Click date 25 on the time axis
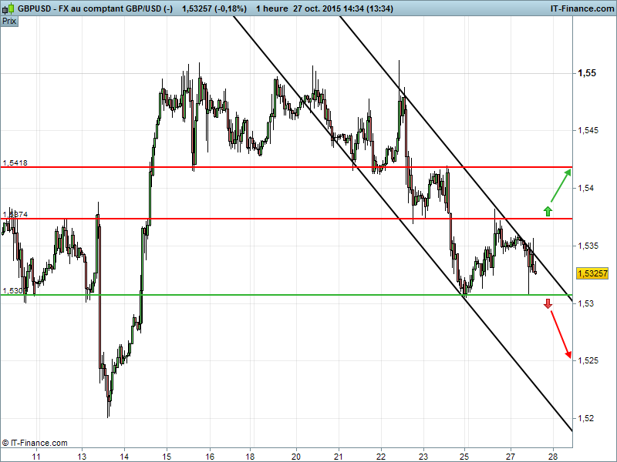This screenshot has height=462, width=617. (465, 457)
